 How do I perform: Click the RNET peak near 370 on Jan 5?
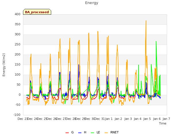146,21
